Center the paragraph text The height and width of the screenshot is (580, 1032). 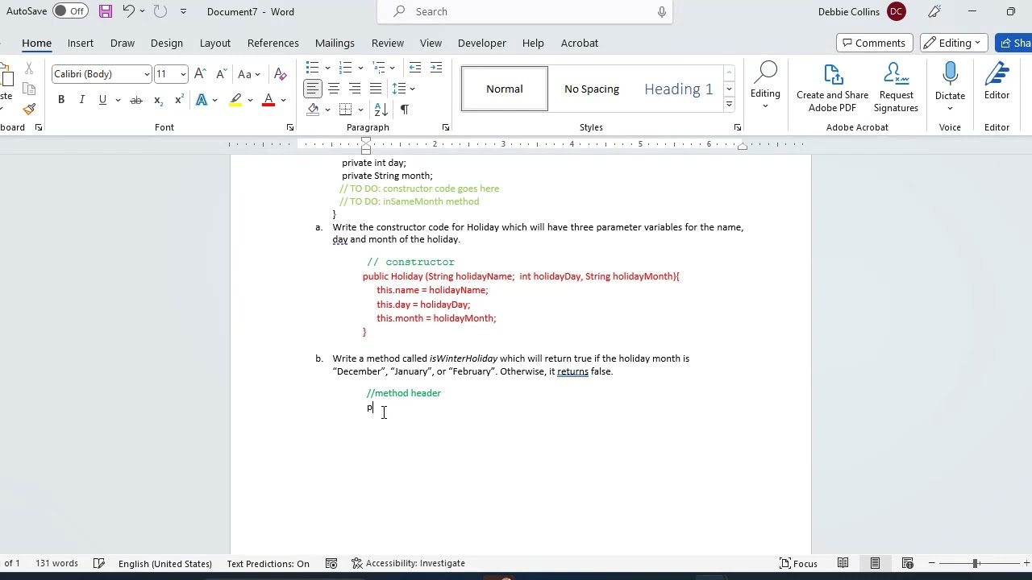click(x=334, y=89)
